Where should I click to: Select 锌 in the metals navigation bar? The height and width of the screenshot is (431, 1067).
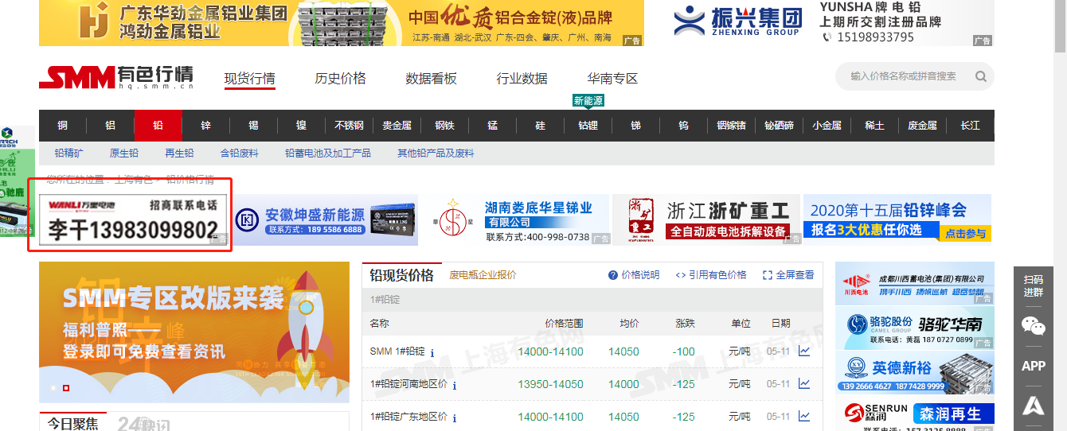(x=206, y=126)
